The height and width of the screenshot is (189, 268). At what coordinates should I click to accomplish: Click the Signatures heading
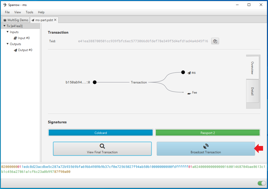pyautogui.click(x=57, y=122)
